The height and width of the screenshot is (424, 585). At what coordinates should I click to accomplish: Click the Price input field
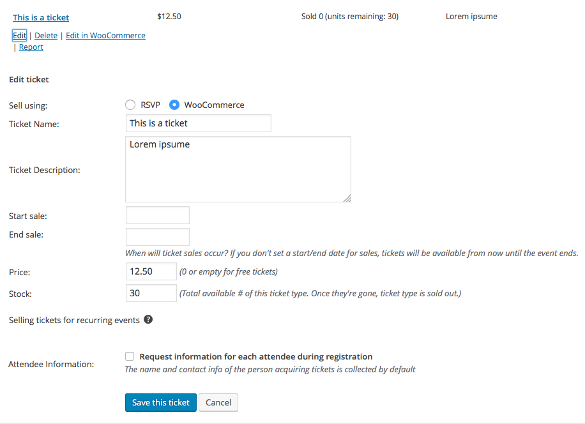click(151, 271)
